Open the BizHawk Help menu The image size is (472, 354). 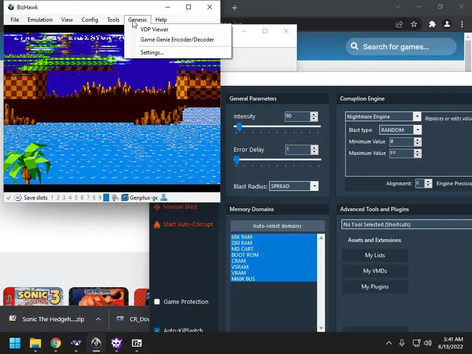pyautogui.click(x=161, y=19)
